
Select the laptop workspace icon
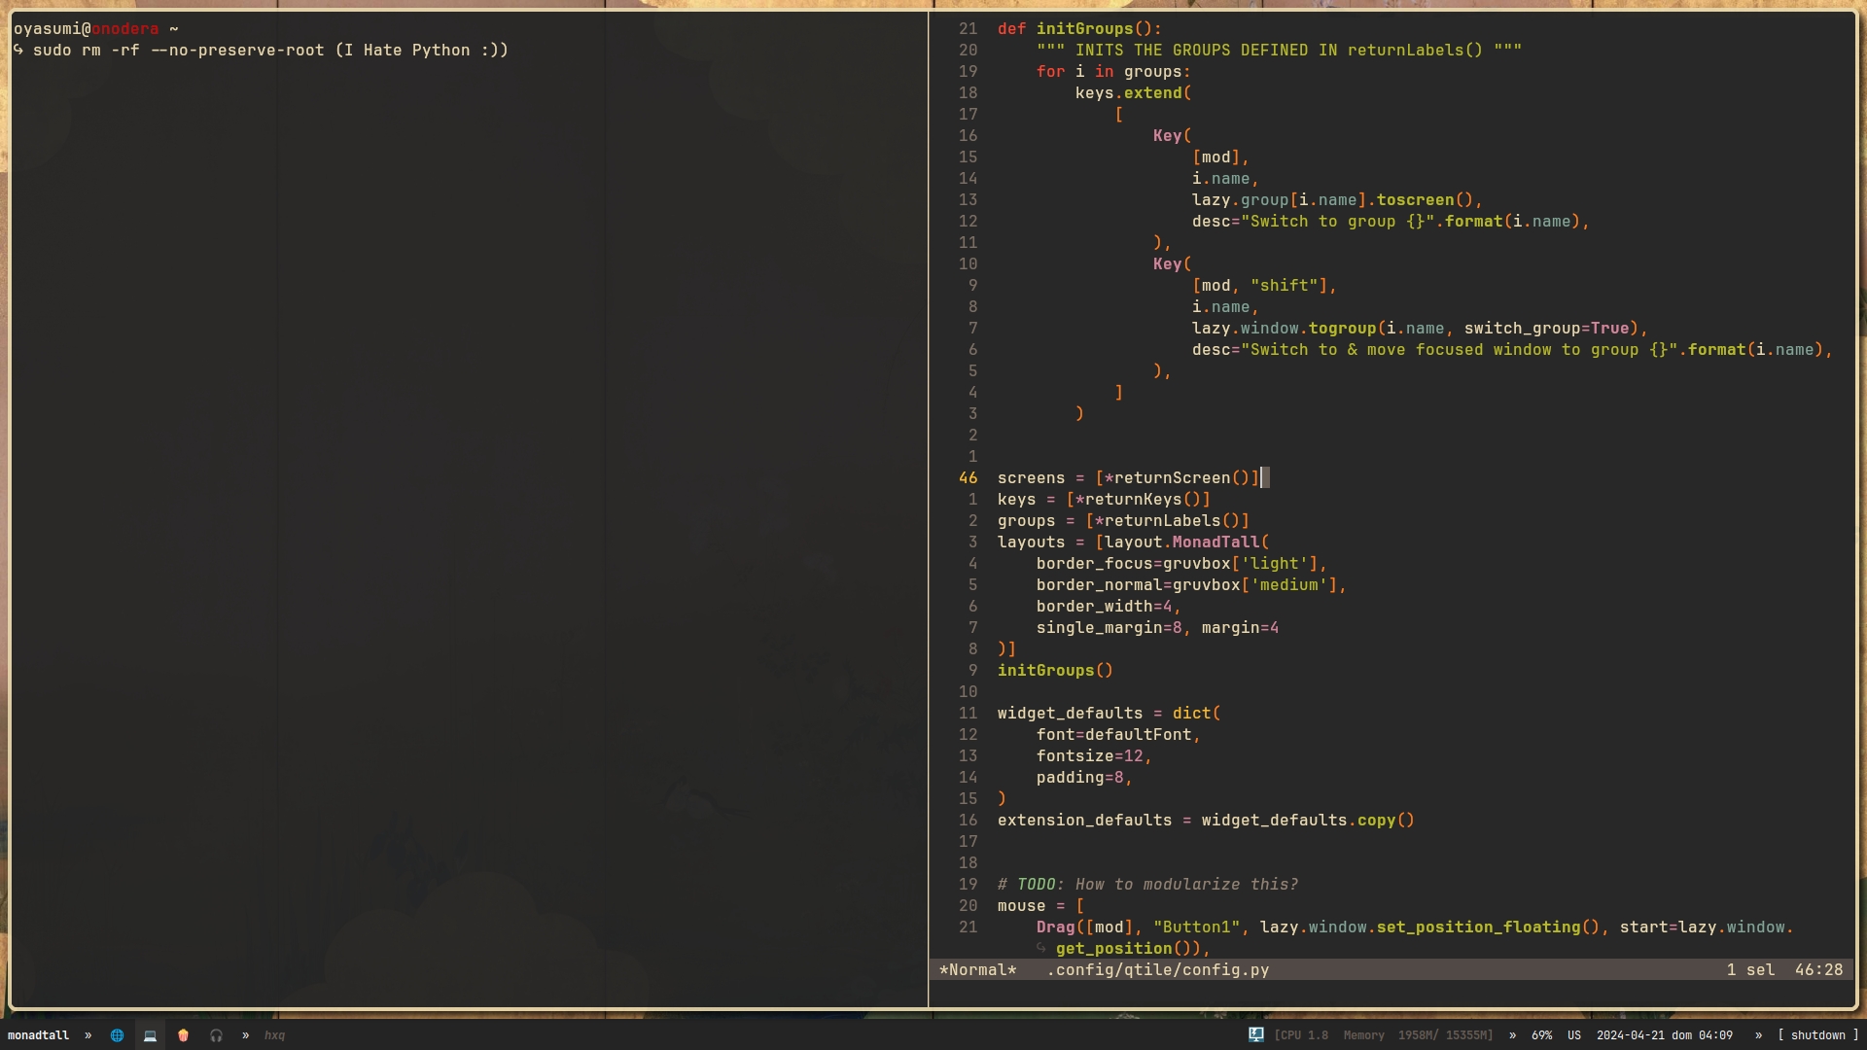[x=150, y=1035]
